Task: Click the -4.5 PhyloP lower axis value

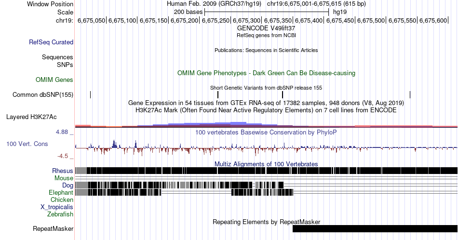Action: 63,156
